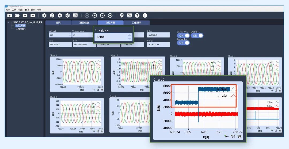The height and width of the screenshot is (149, 289).
Task: Toggle the Enable_PV switch
Action: point(197,36)
